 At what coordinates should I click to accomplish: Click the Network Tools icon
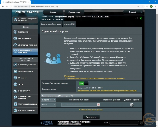tap(16, 111)
